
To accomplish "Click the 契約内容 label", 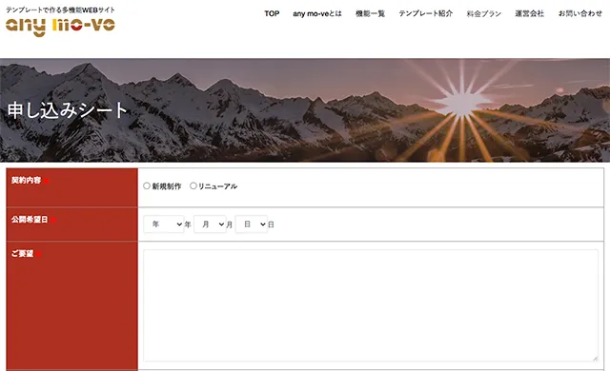I will coord(26,180).
